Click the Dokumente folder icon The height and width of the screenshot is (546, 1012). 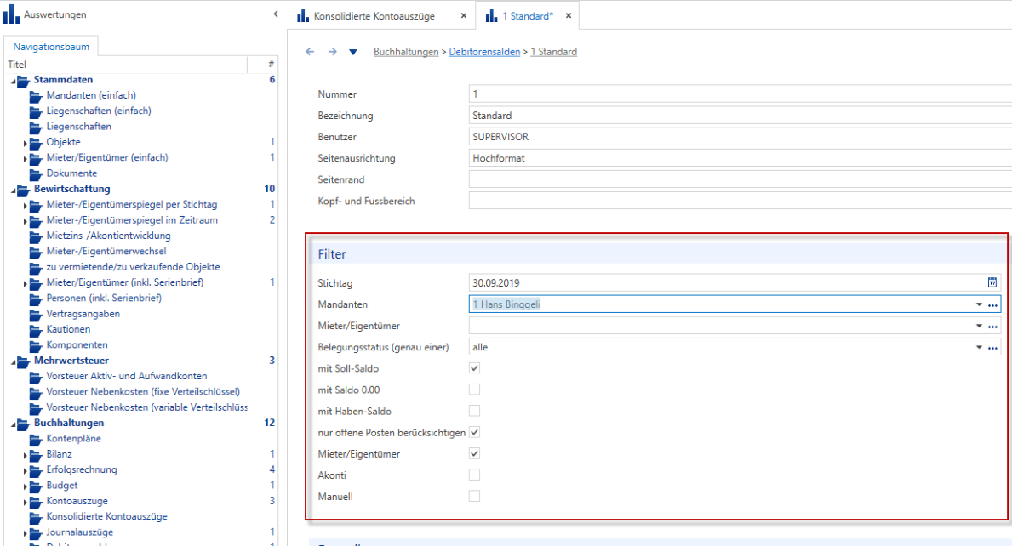point(36,174)
